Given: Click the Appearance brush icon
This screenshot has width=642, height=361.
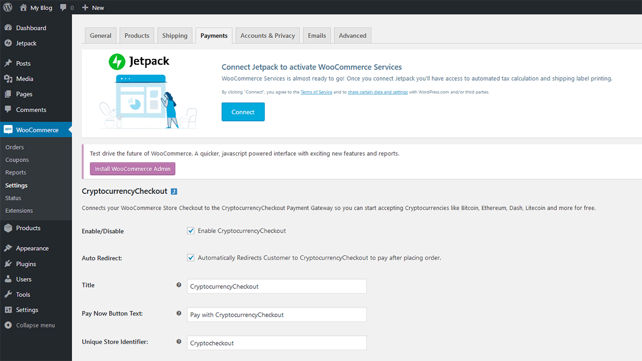Looking at the screenshot, I should [x=8, y=248].
